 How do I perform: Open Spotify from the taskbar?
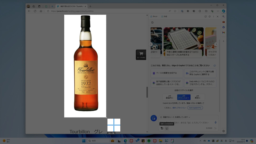[x=149, y=141]
